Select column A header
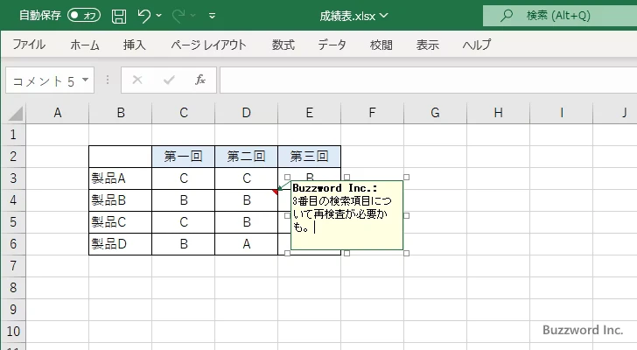 point(57,113)
